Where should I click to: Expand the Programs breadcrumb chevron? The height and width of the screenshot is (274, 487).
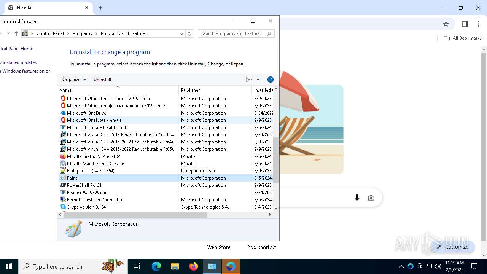[97, 33]
